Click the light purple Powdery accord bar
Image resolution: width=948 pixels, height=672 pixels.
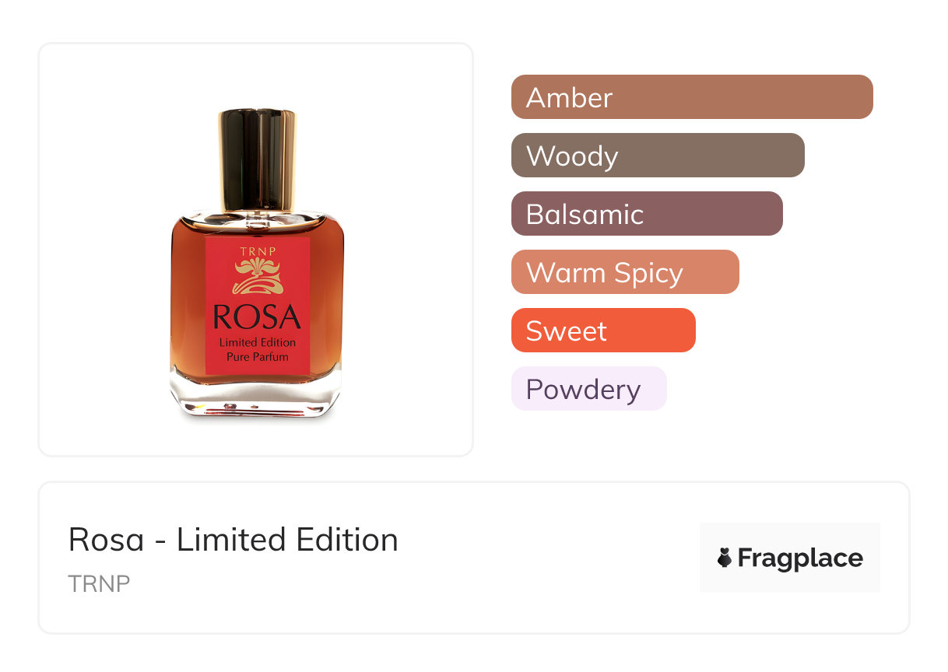pyautogui.click(x=588, y=389)
